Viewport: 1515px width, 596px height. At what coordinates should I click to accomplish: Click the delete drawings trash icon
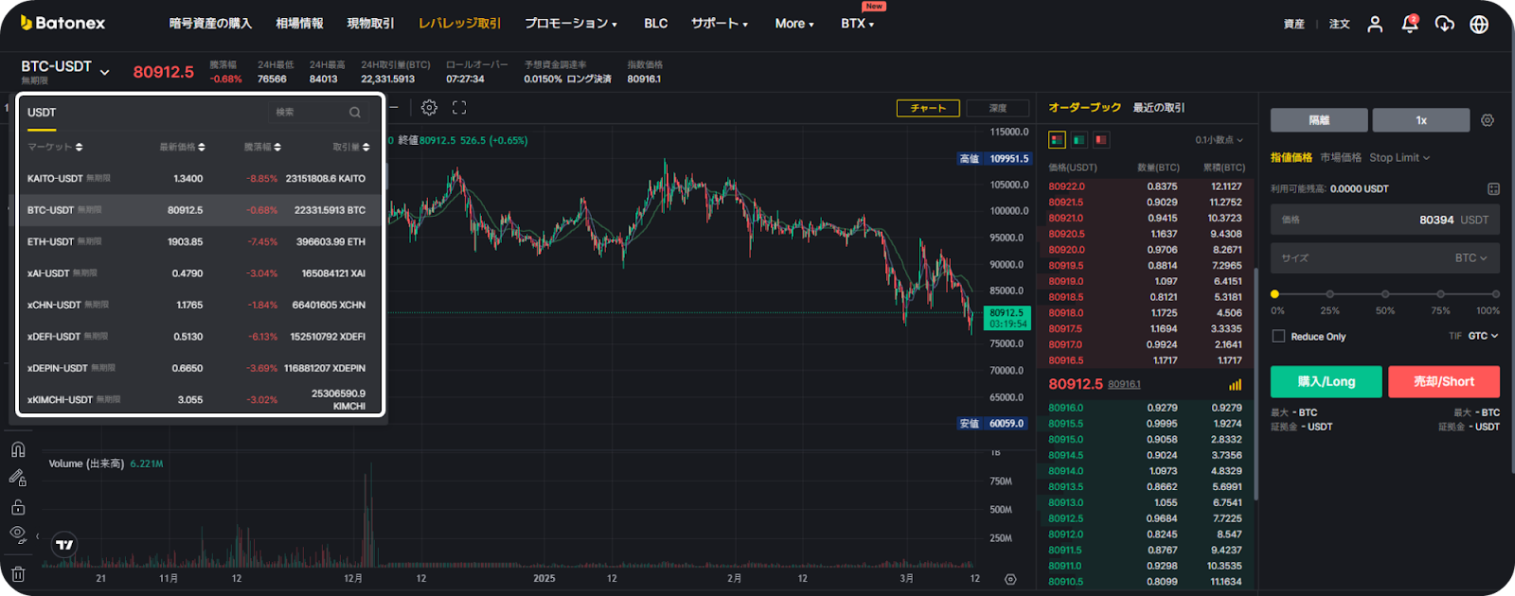coord(18,574)
